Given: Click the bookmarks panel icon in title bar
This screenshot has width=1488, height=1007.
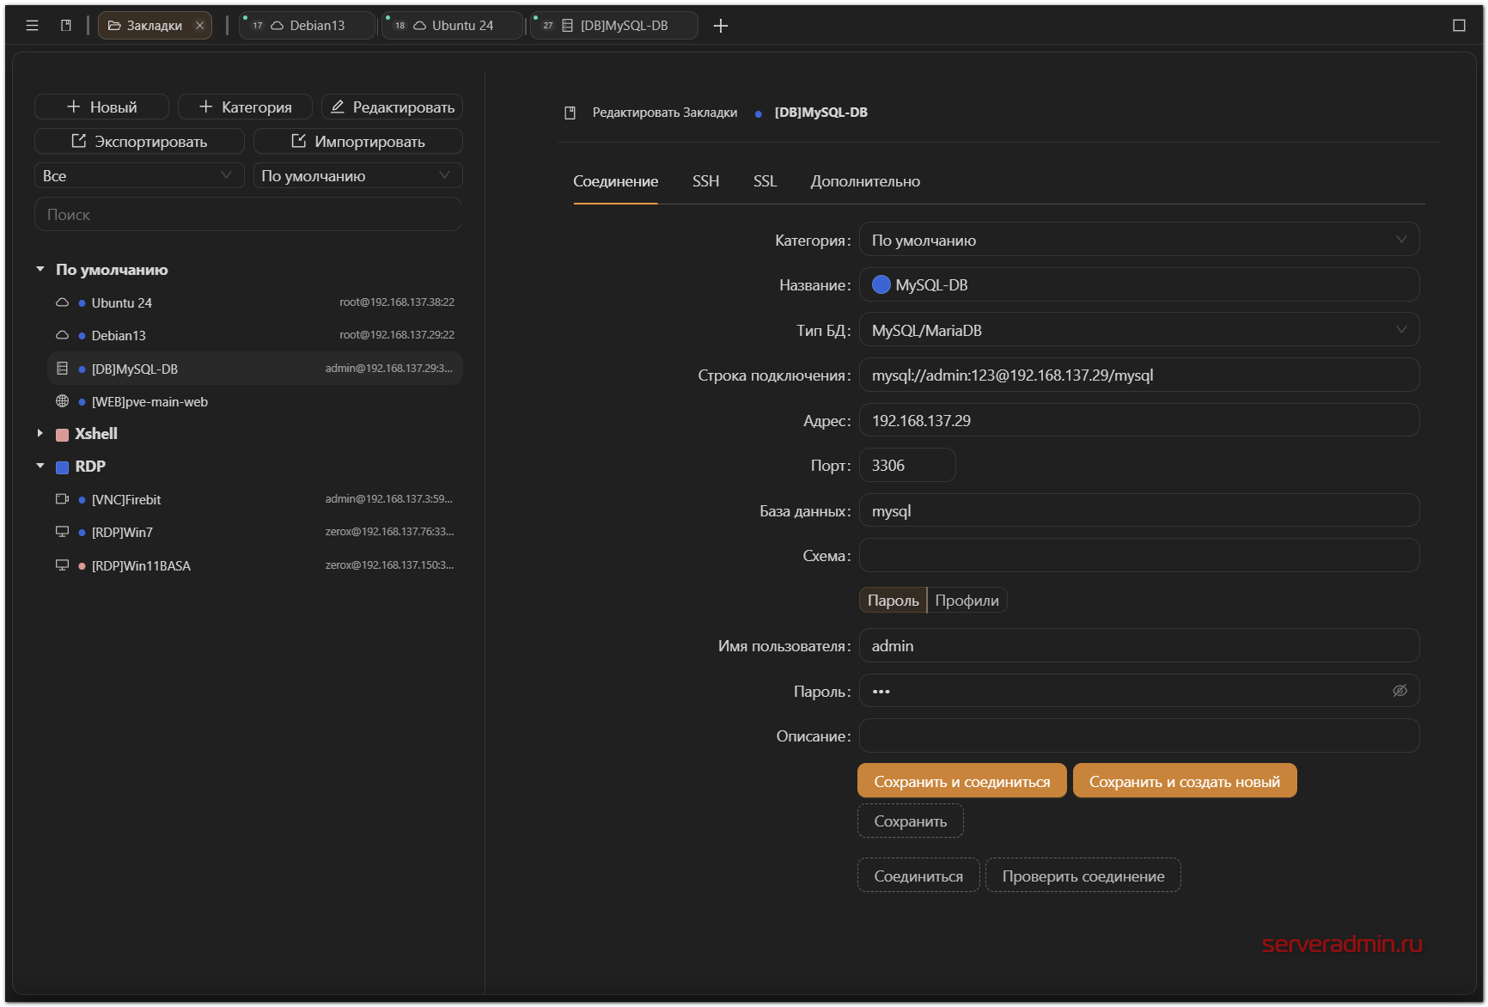Looking at the screenshot, I should coord(66,26).
